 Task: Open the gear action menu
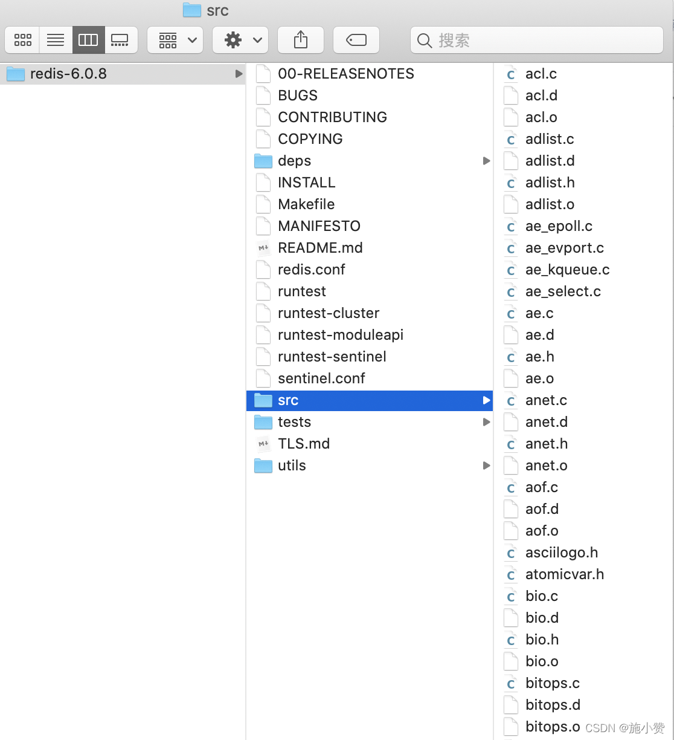[x=240, y=41]
